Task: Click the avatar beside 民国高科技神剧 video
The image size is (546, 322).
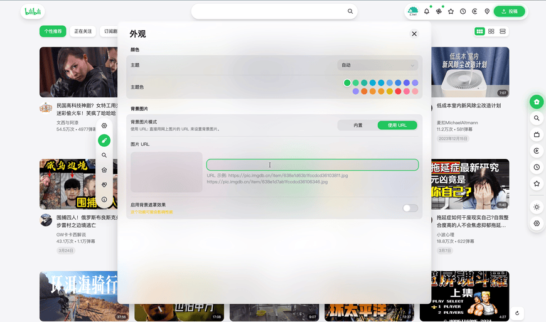Action: (x=46, y=108)
